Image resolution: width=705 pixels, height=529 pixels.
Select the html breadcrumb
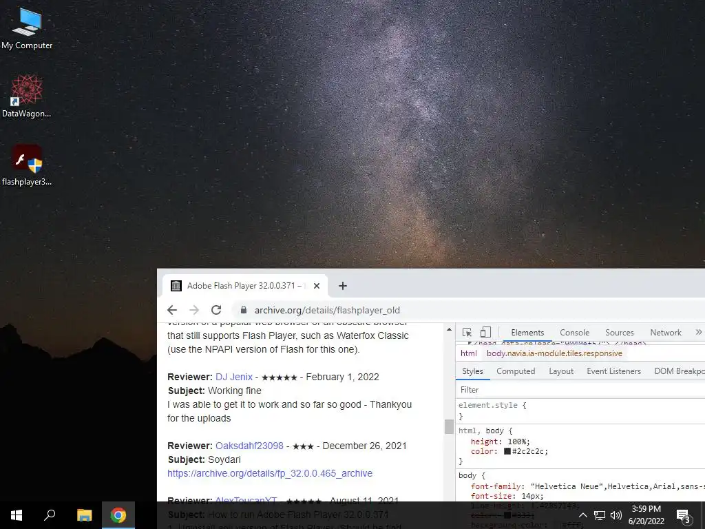tap(468, 353)
